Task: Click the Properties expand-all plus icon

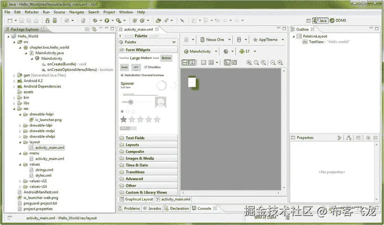Action: point(368,138)
